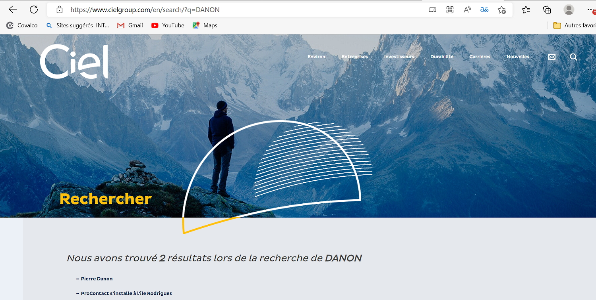The image size is (596, 300).
Task: Open ProContact s'installe à l'île Rodrigues result
Action: pos(126,293)
